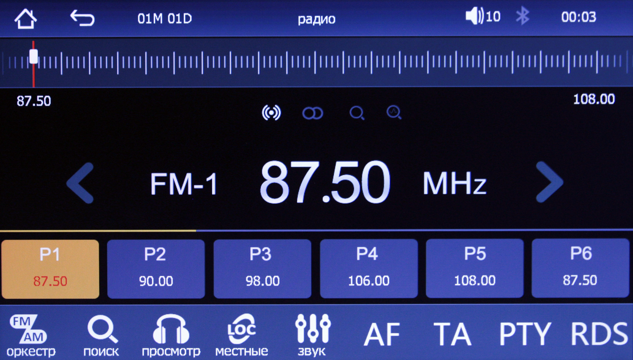Tap the volume level number 10
This screenshot has height=360, width=633.
click(493, 17)
